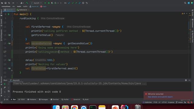Collapse the firstDeferred async block fold marker

click(x=13, y=27)
